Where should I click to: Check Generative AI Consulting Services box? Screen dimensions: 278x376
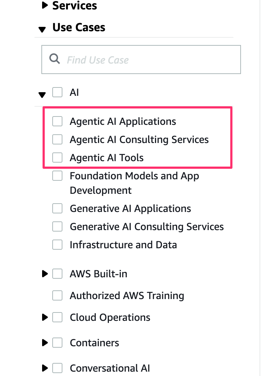[x=57, y=227]
